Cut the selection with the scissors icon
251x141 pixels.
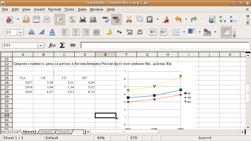pos(129,19)
